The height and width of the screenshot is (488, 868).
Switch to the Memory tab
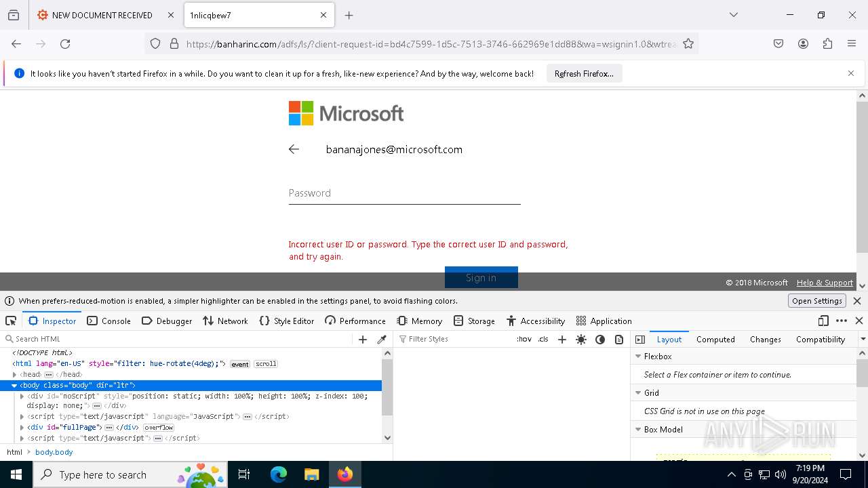click(x=419, y=321)
